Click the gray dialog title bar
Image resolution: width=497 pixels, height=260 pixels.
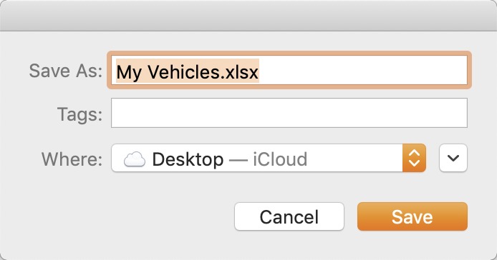point(248,16)
